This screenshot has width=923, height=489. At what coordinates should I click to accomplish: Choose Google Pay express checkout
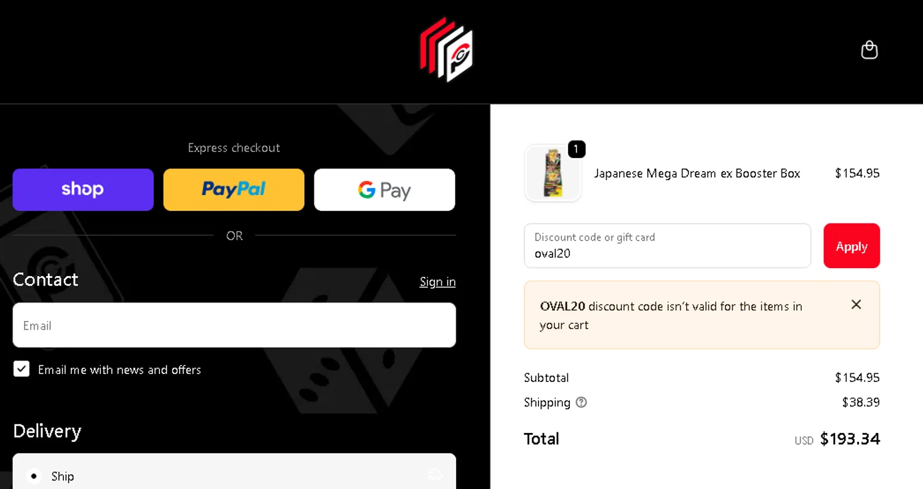385,189
